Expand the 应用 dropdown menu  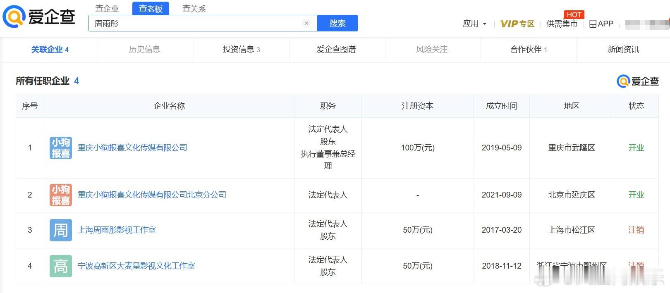click(474, 24)
